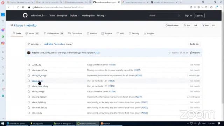
Task: Click Enterprise in GitHub header
Action: [x=62, y=15]
